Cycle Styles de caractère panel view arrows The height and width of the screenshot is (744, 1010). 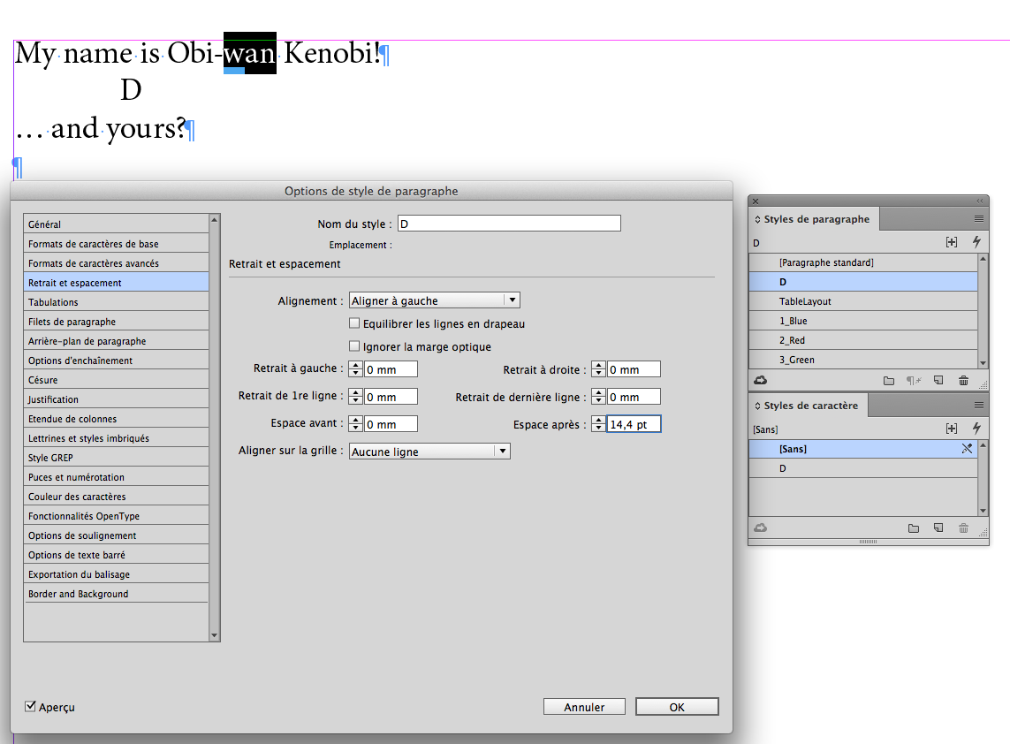758,406
